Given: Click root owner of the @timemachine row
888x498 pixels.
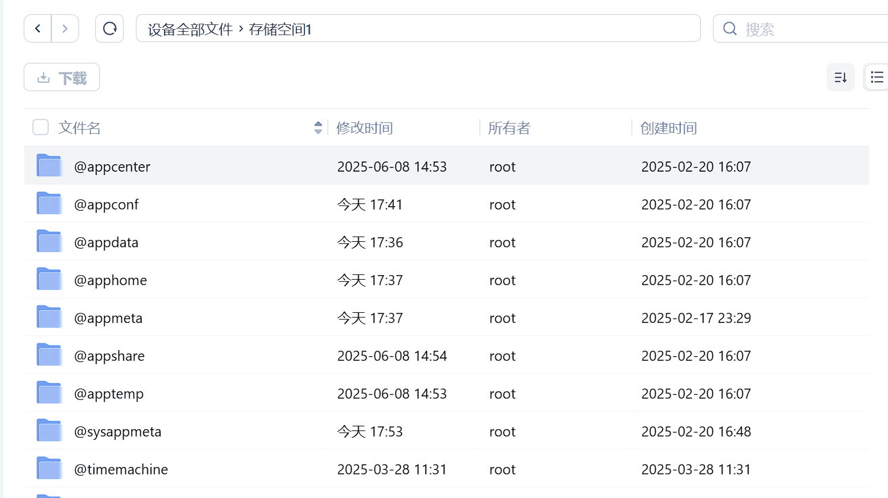Looking at the screenshot, I should point(502,469).
